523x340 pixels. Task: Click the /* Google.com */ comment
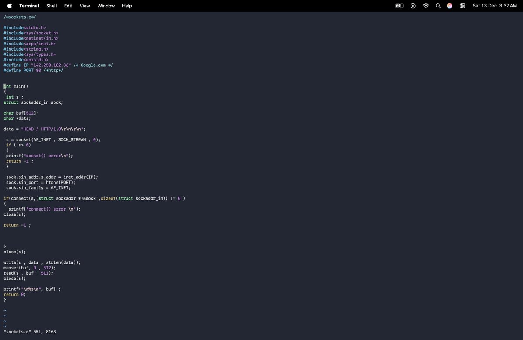tap(93, 65)
